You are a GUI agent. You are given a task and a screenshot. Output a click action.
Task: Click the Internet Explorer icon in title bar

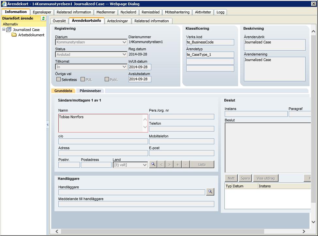tap(4, 4)
